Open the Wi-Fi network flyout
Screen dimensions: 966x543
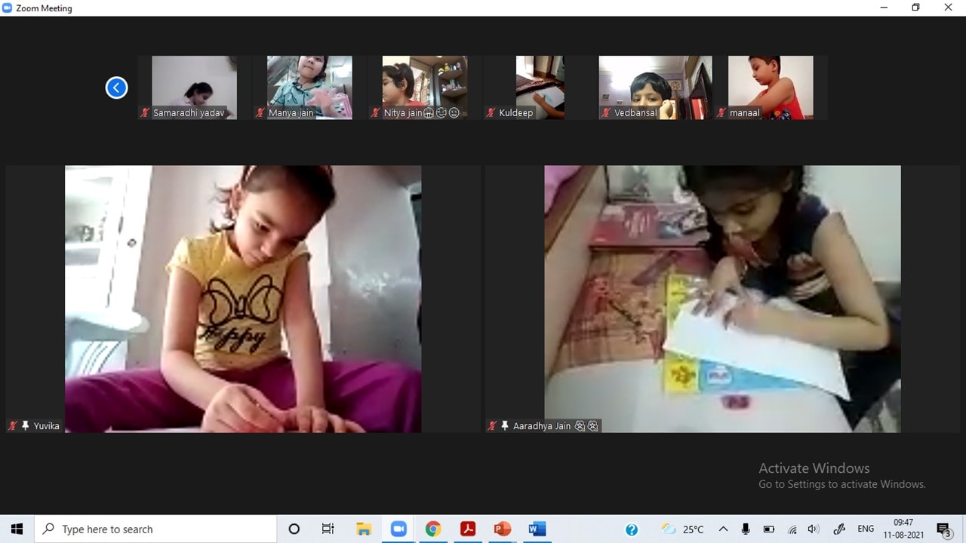792,529
